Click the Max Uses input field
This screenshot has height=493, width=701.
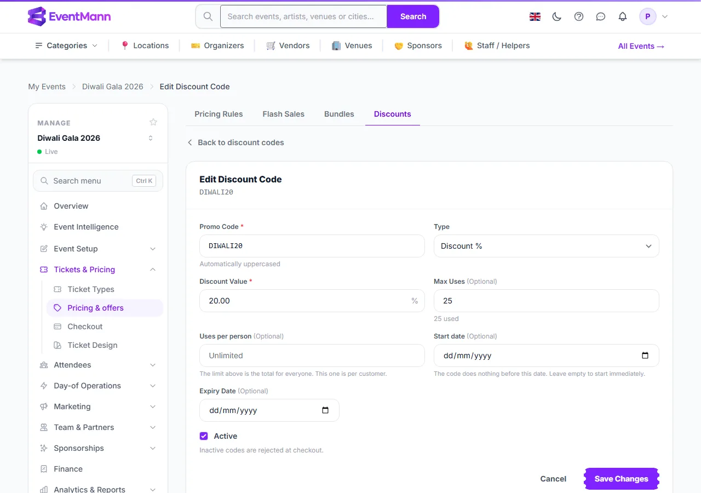coord(546,301)
